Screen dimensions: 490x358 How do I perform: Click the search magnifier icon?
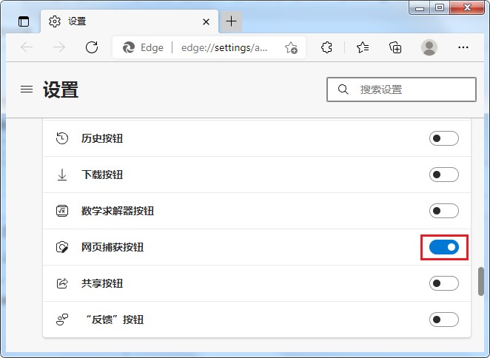tap(343, 89)
